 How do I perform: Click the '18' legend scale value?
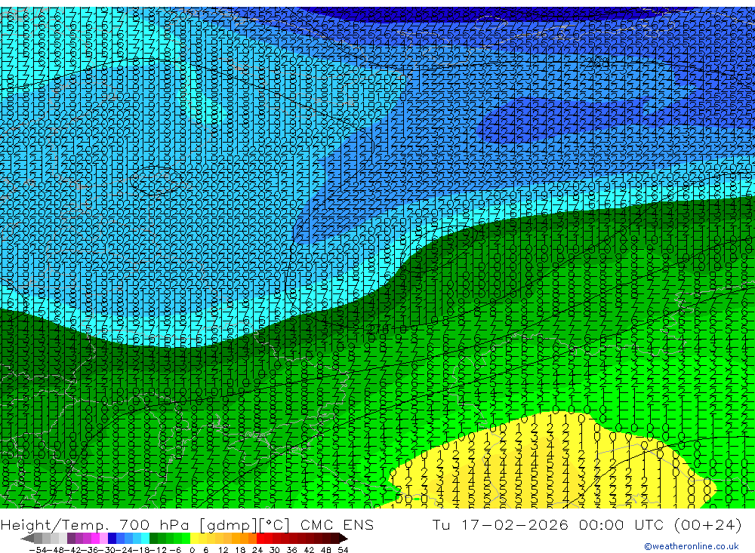[240, 550]
